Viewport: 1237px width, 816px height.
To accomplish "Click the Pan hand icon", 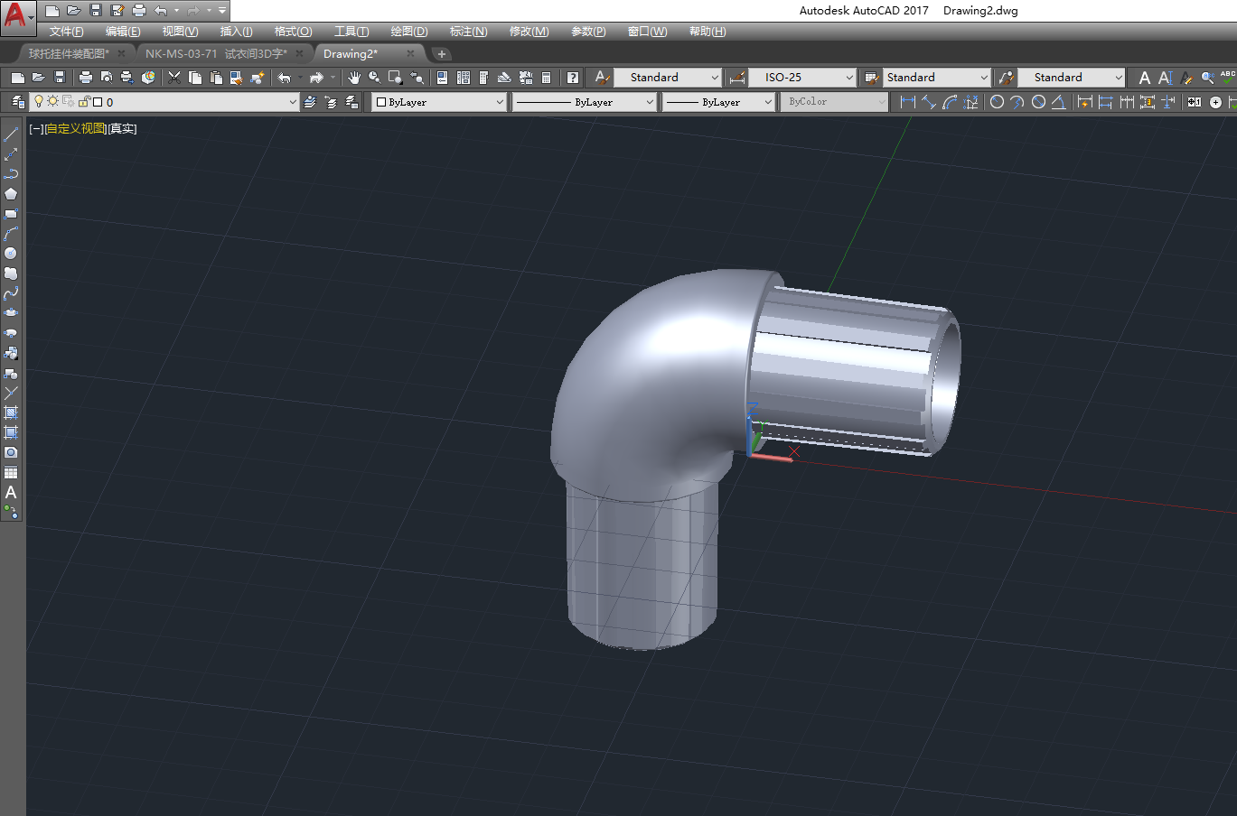I will point(354,78).
